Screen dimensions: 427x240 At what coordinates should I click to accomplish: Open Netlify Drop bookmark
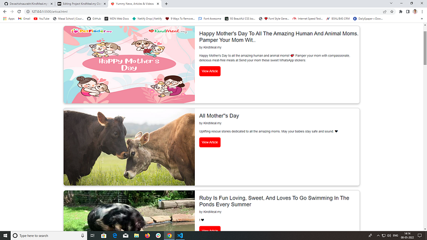(147, 19)
